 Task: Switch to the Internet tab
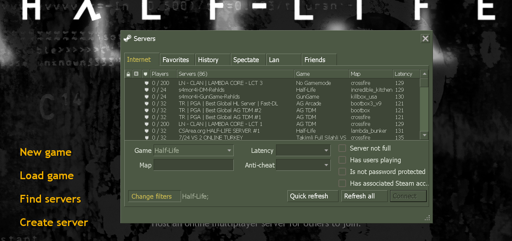click(142, 60)
